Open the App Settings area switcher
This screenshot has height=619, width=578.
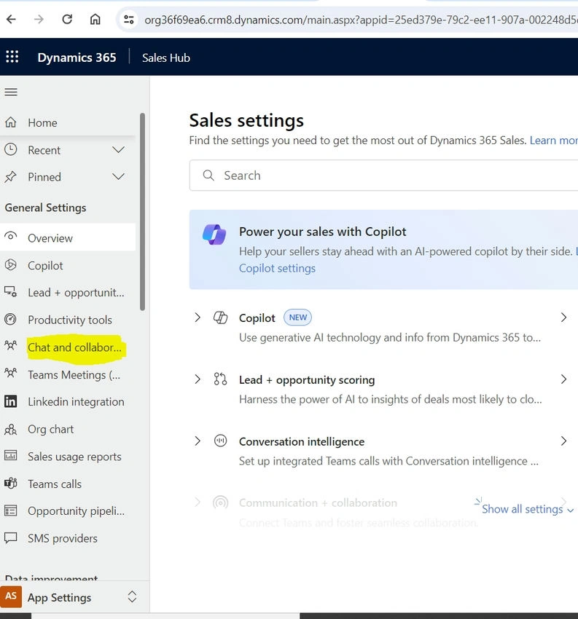(x=132, y=597)
